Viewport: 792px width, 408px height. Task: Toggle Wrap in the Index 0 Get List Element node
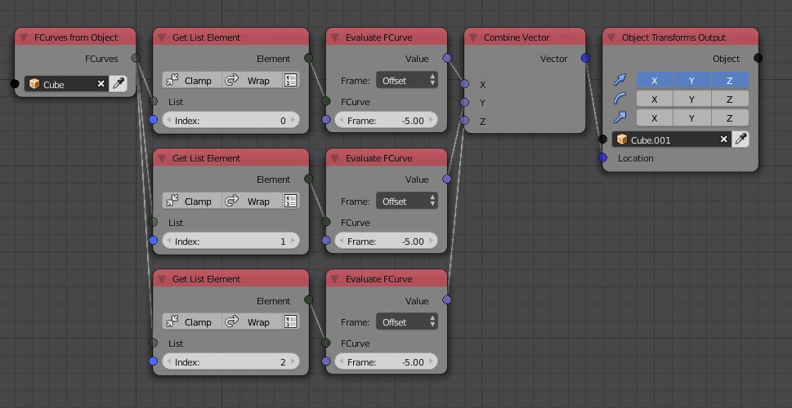(x=253, y=80)
